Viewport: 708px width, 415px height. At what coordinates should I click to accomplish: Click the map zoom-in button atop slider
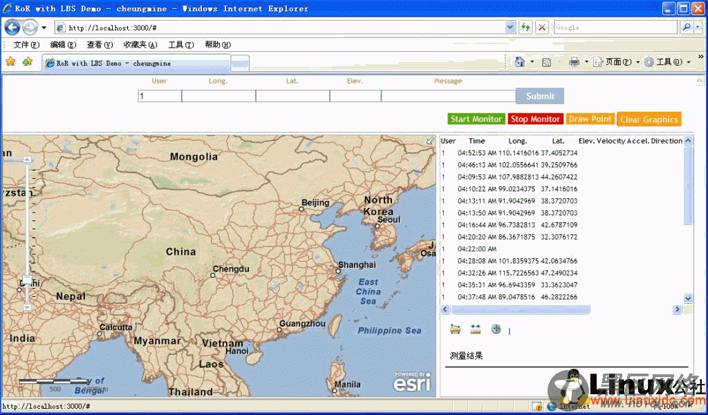27,160
